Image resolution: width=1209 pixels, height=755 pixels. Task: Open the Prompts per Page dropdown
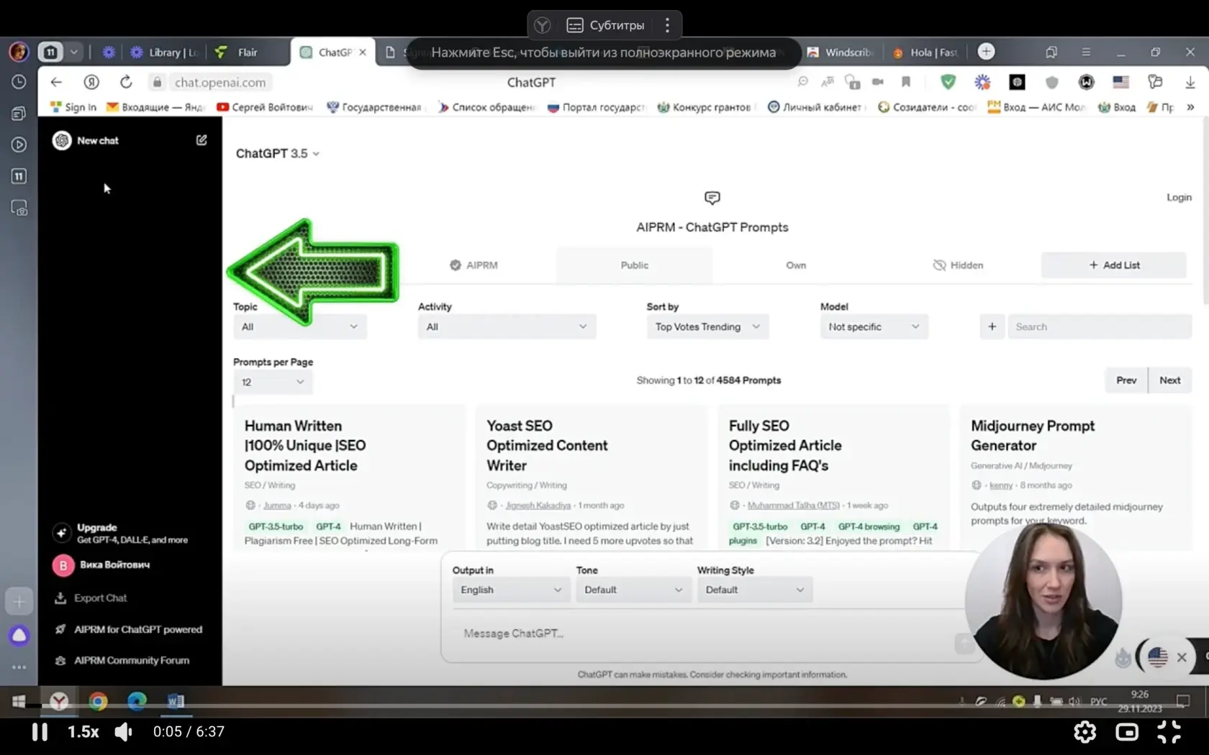pos(273,382)
